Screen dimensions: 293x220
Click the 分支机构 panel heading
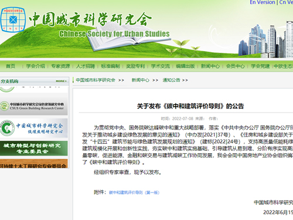[9, 81]
